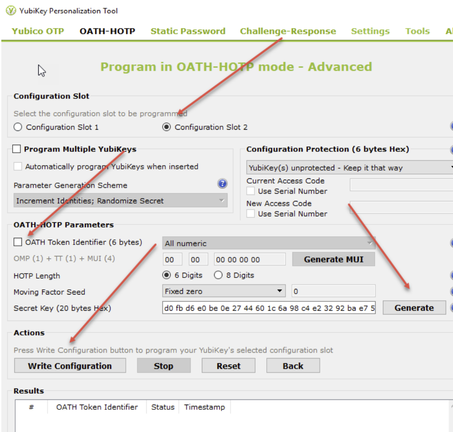453x432 pixels.
Task: Select Configuration Slot 2
Action: (166, 127)
